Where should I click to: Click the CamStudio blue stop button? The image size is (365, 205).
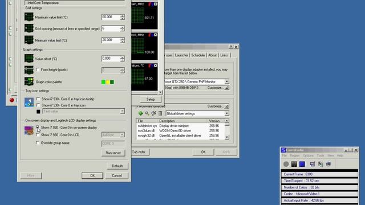click(302, 164)
